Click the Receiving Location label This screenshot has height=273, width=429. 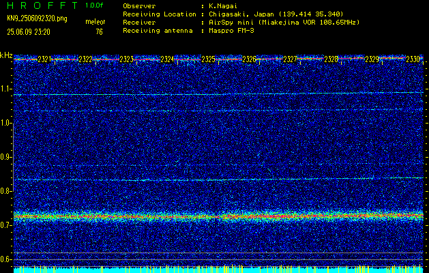pos(160,14)
